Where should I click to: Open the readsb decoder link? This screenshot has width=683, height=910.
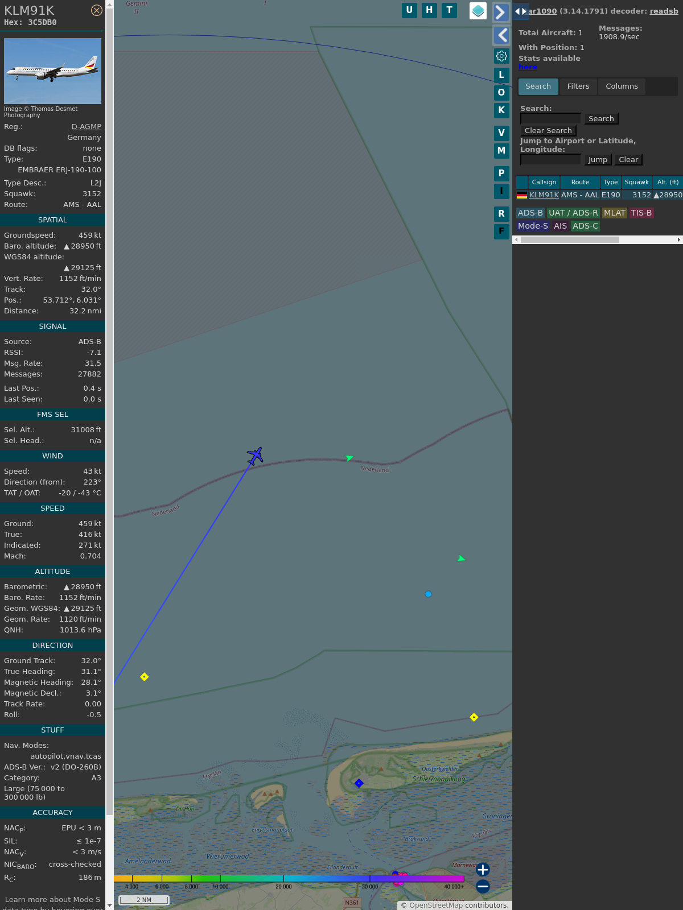tap(664, 11)
